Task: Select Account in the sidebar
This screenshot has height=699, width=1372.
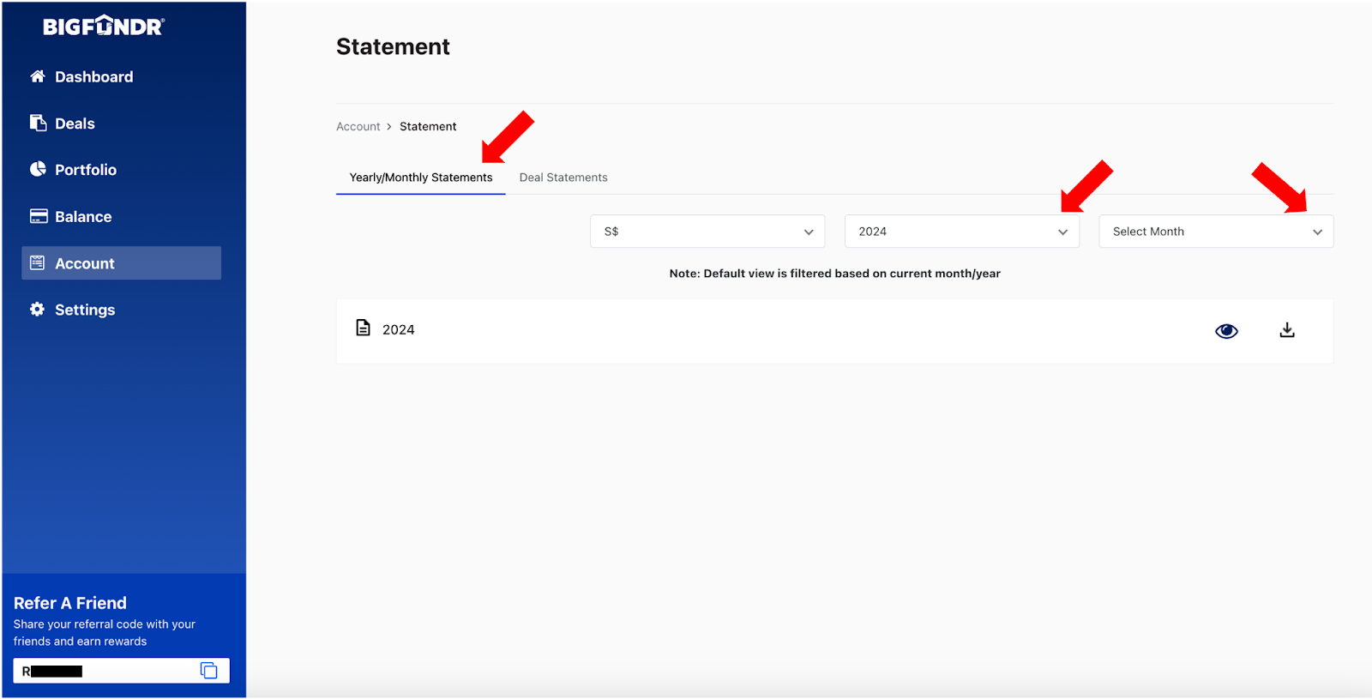Action: 121,263
